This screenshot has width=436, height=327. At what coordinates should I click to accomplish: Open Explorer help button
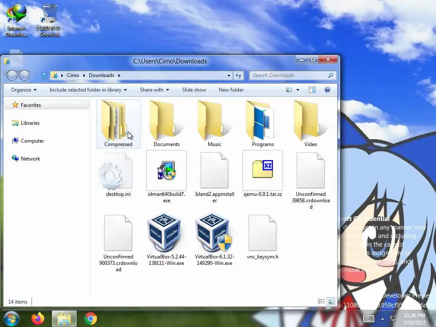(x=327, y=90)
